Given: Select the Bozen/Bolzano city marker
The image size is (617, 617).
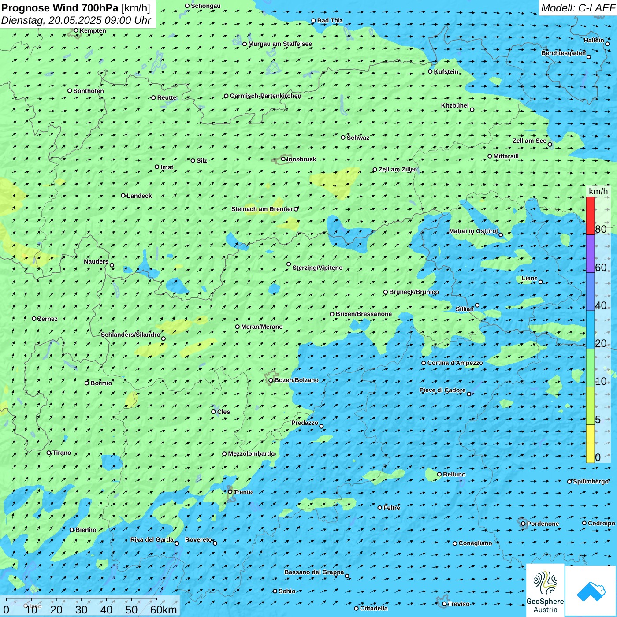Looking at the screenshot, I should tap(271, 380).
